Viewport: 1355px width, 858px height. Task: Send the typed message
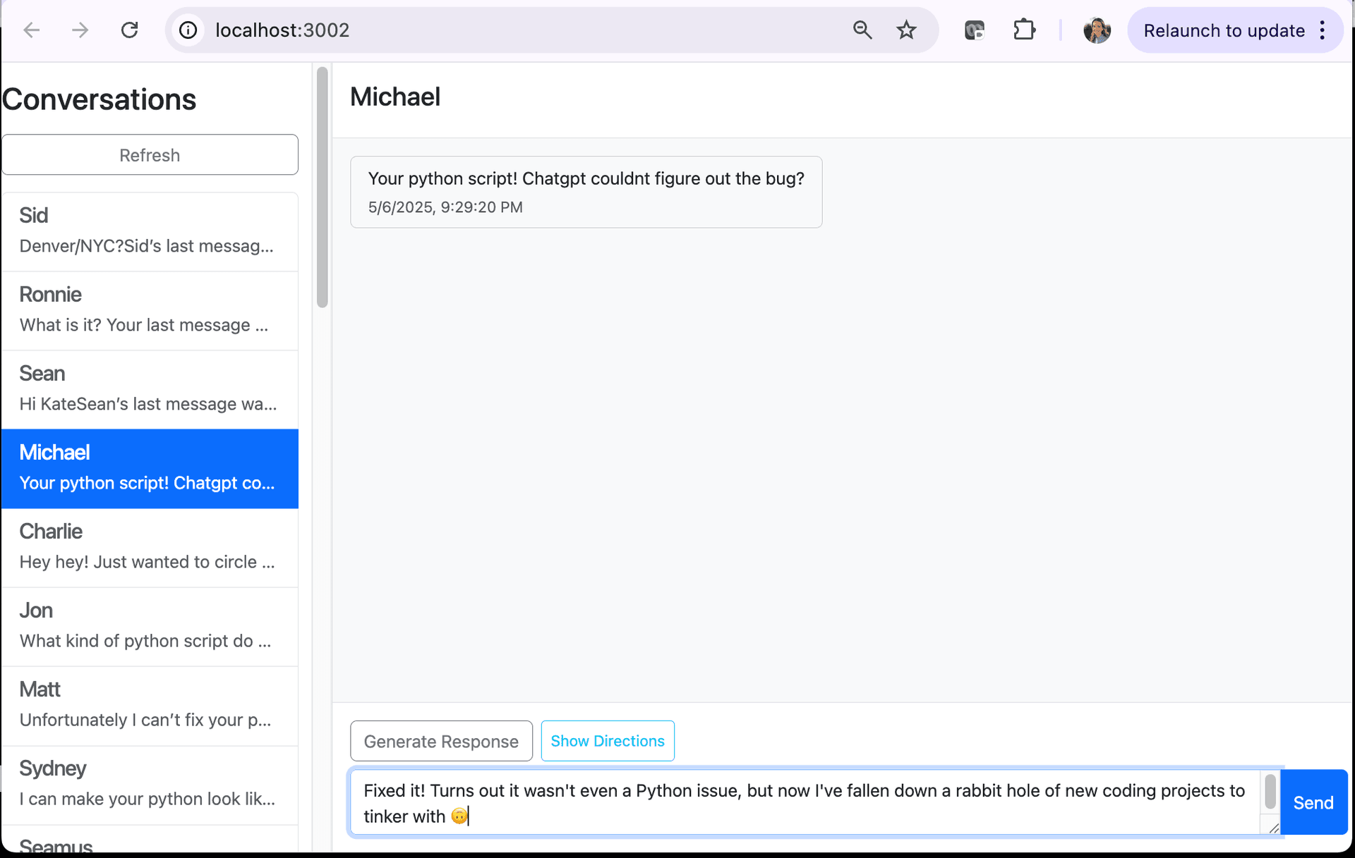[x=1313, y=802]
